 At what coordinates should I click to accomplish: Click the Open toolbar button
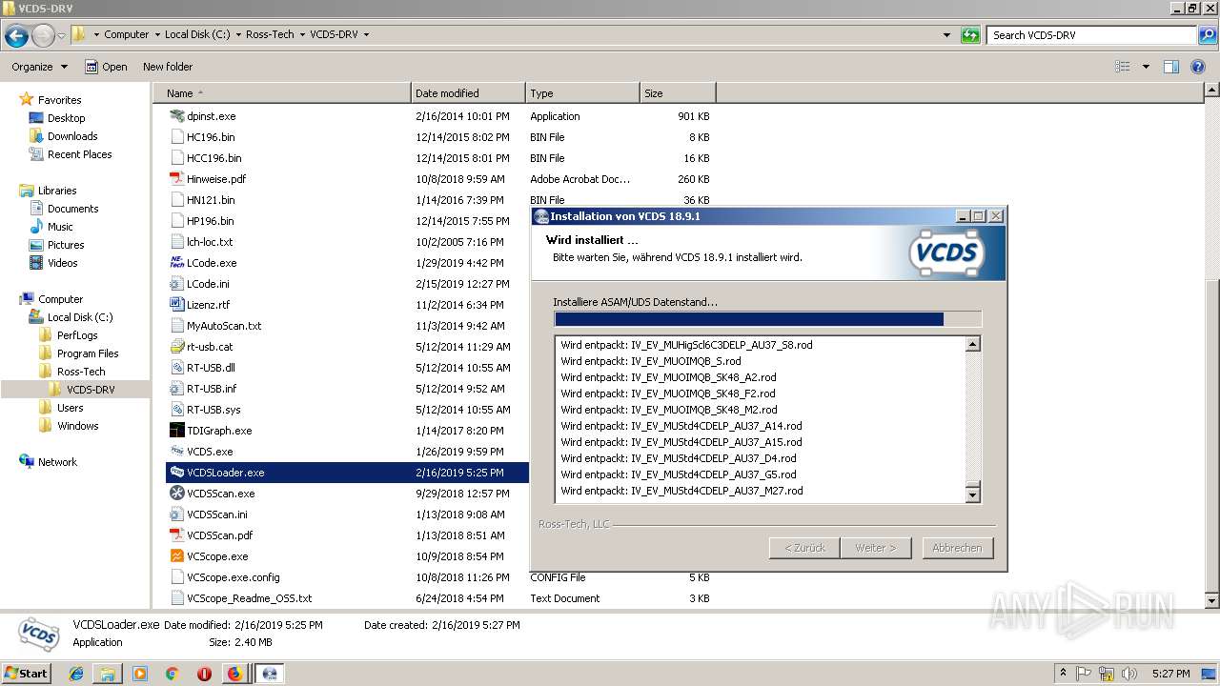point(106,67)
